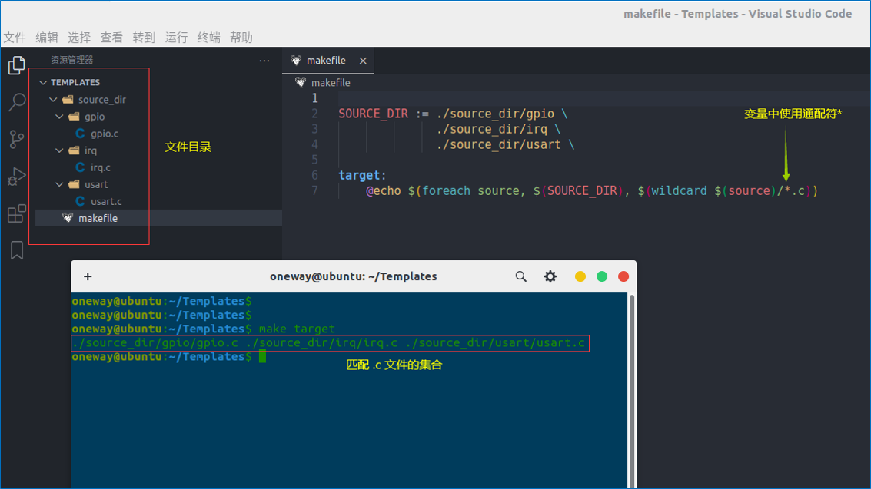This screenshot has width=871, height=489.
Task: Maximize terminal with green button
Action: click(x=602, y=276)
